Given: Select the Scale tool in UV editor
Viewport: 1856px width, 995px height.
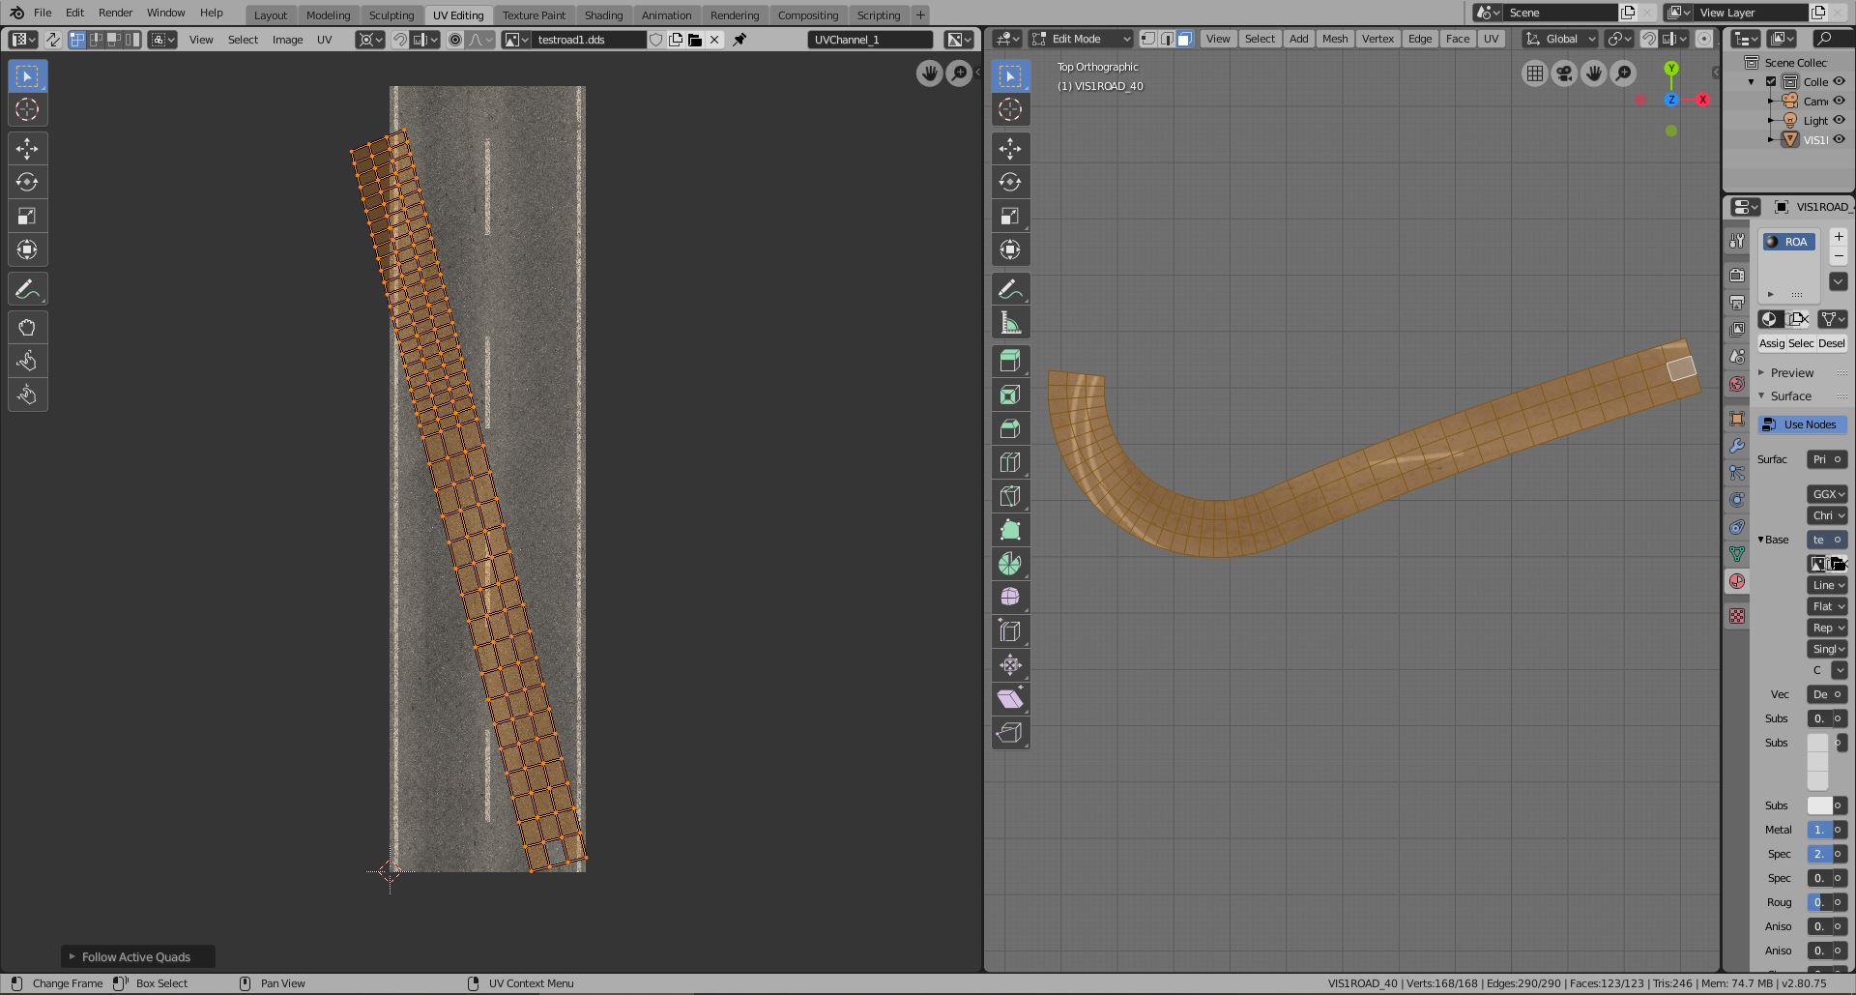Looking at the screenshot, I should [27, 216].
